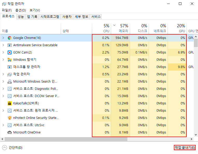
Task: Switch to the 세부 정보 tab
Action: pos(81,17)
